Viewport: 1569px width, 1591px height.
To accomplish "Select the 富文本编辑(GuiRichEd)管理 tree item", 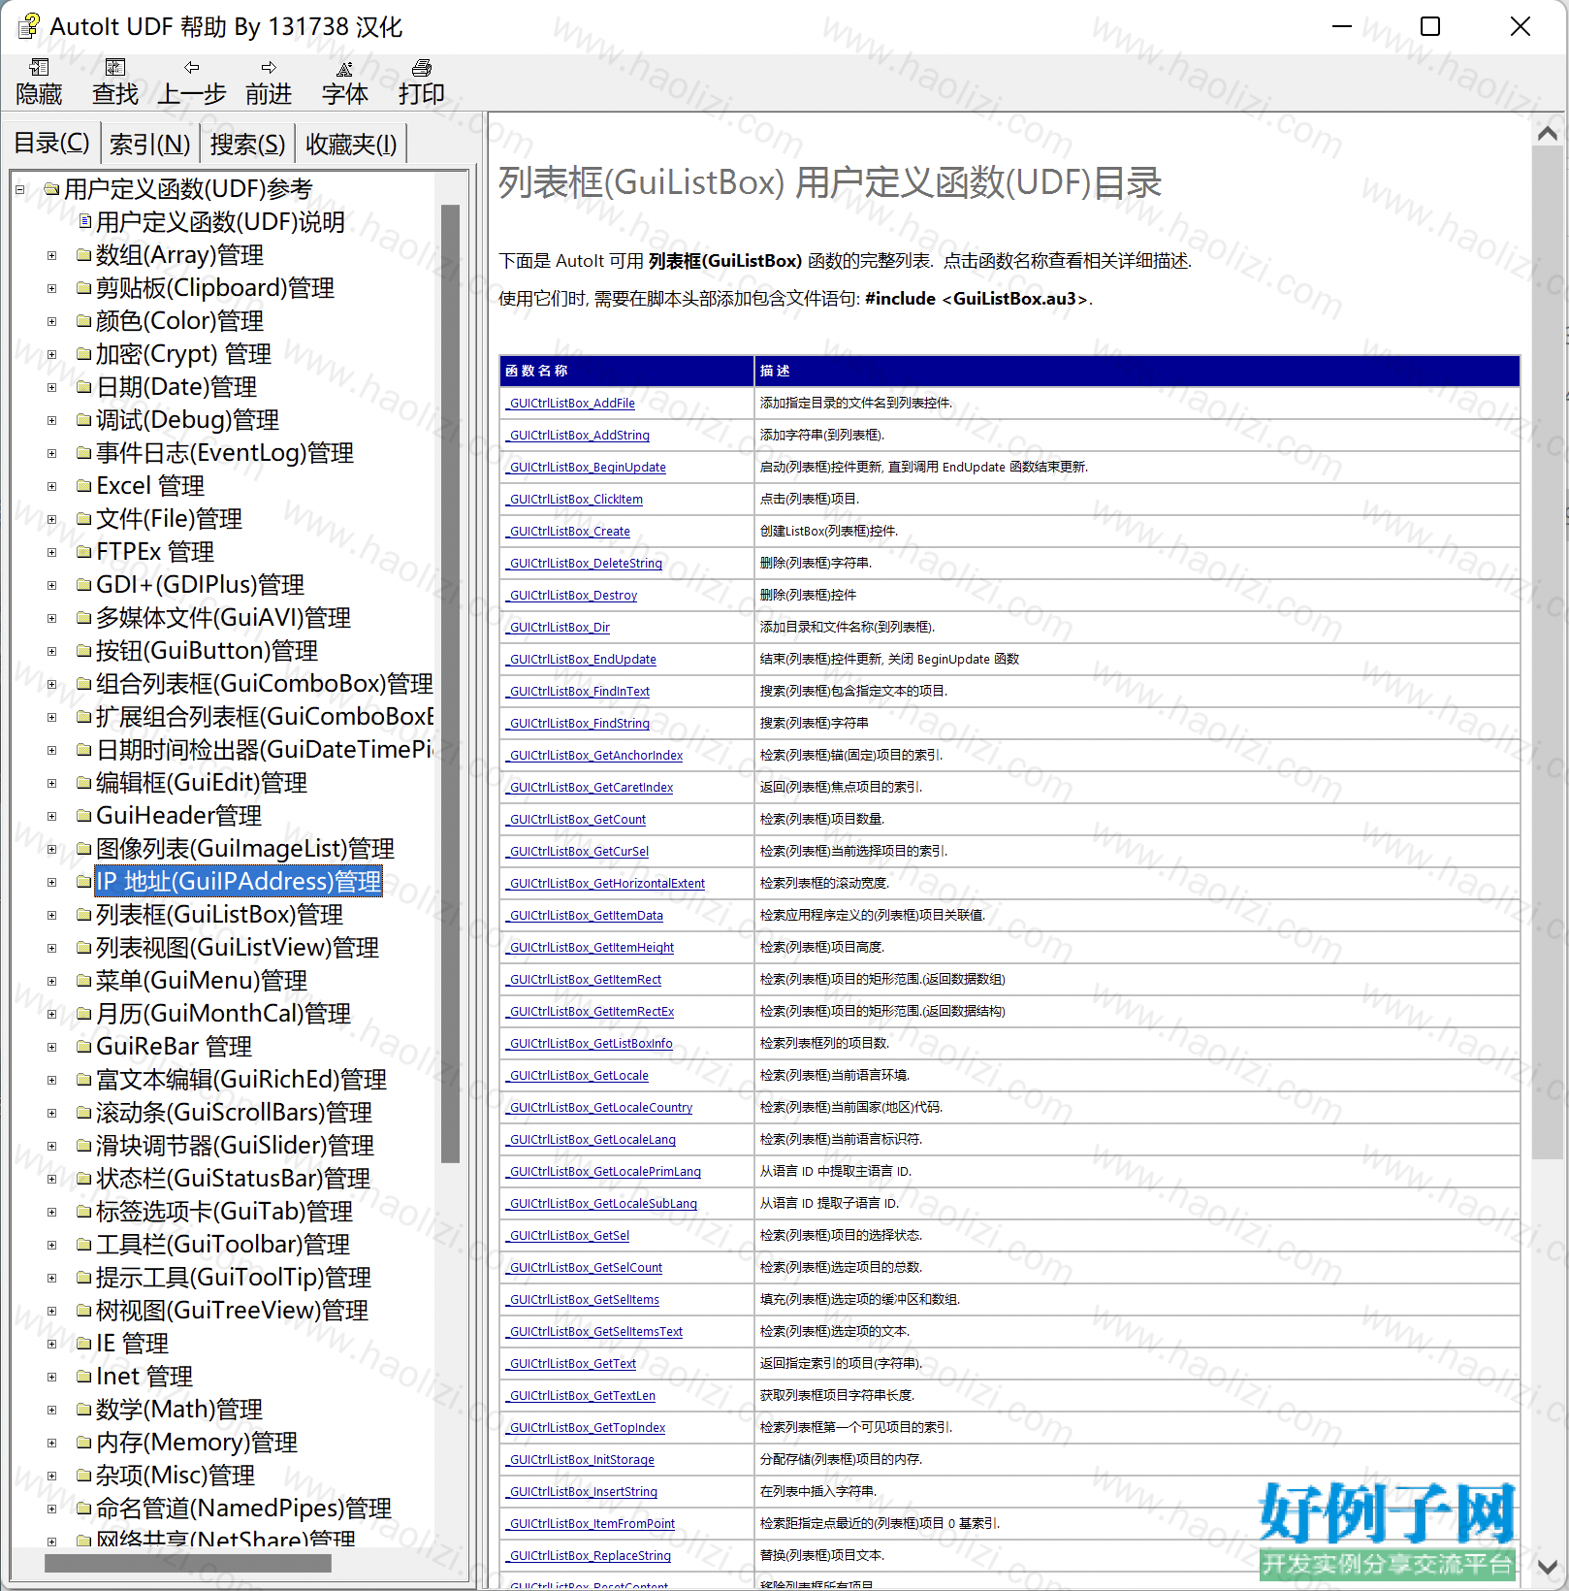I will tap(241, 1080).
